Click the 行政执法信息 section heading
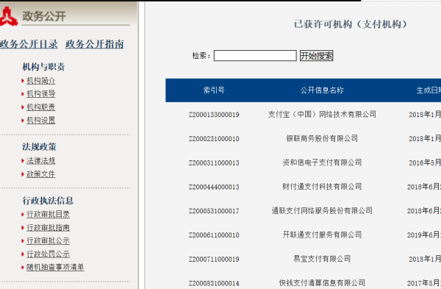The width and height of the screenshot is (441, 289). point(48,201)
